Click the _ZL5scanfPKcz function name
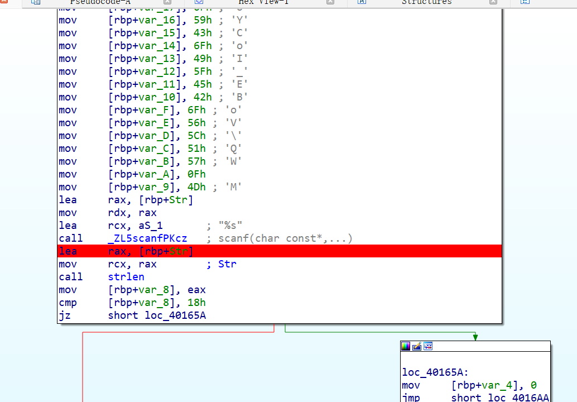Viewport: 577px width, 402px height. tap(147, 238)
